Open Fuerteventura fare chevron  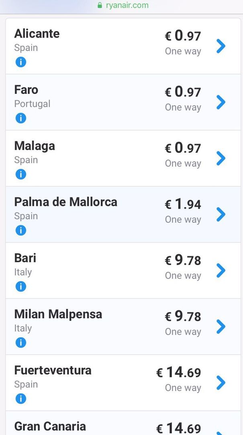pyautogui.click(x=221, y=383)
